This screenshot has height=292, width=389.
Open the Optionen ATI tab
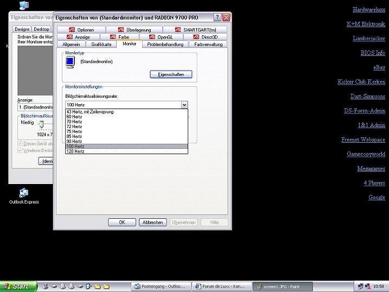click(81, 30)
